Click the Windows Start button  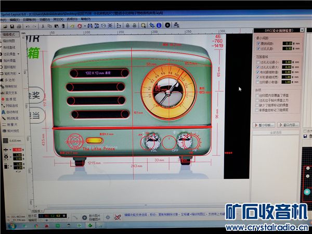12,226
